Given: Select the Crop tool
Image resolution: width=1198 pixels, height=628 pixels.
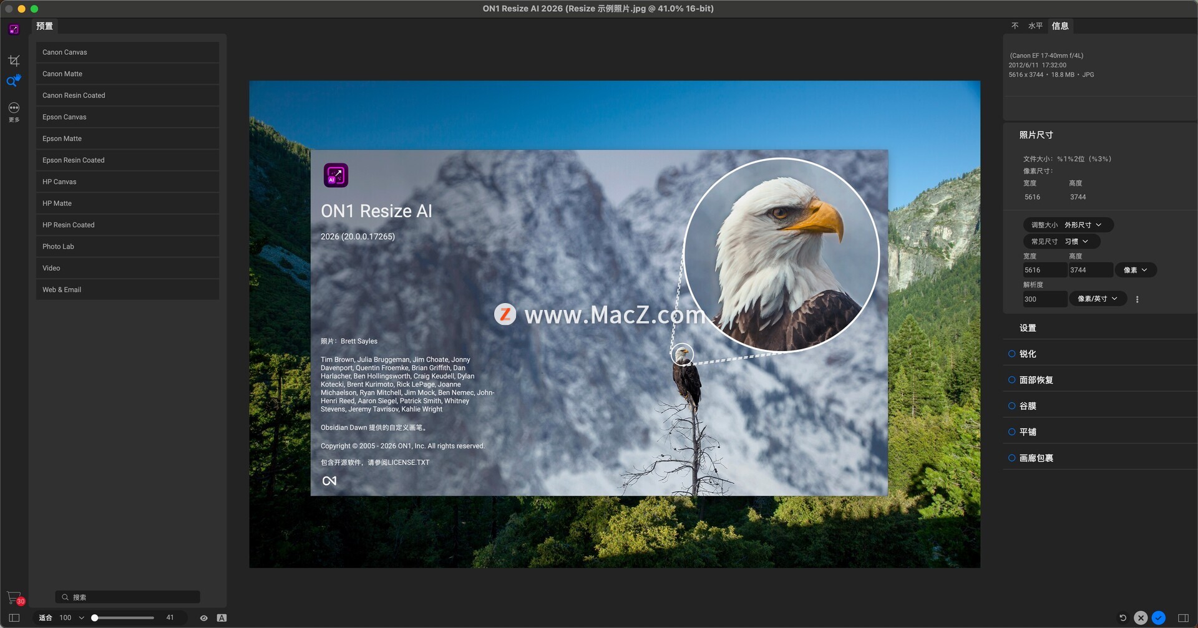Looking at the screenshot, I should pos(14,60).
